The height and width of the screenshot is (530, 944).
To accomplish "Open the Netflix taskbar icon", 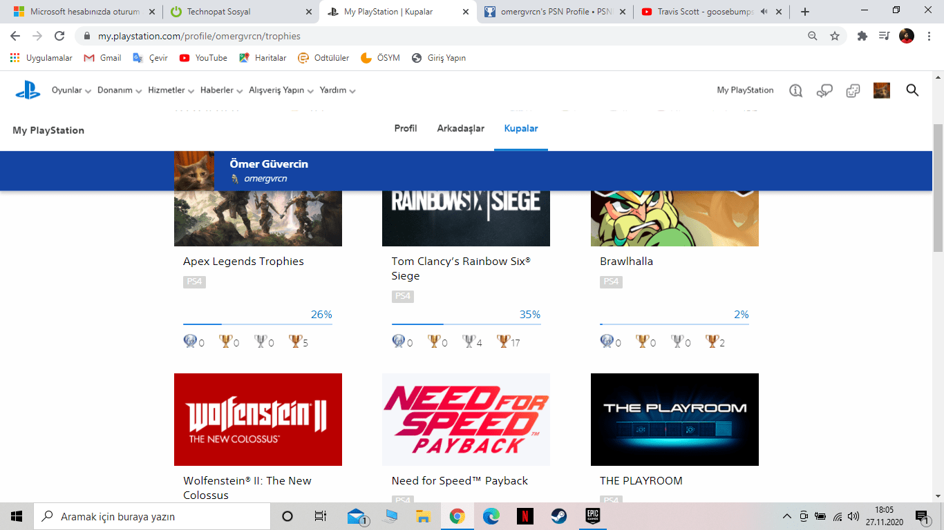I will pyautogui.click(x=525, y=516).
